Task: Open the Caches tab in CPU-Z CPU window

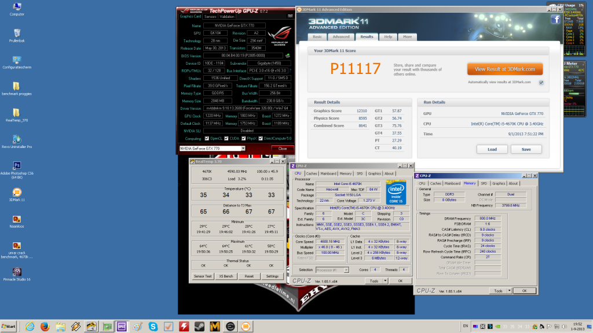Action: click(x=311, y=173)
